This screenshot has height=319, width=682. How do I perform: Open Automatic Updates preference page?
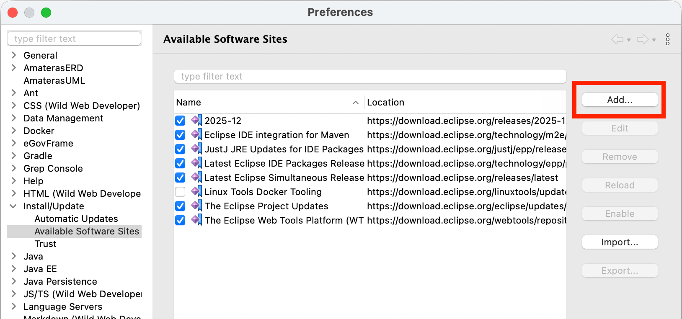coord(76,219)
